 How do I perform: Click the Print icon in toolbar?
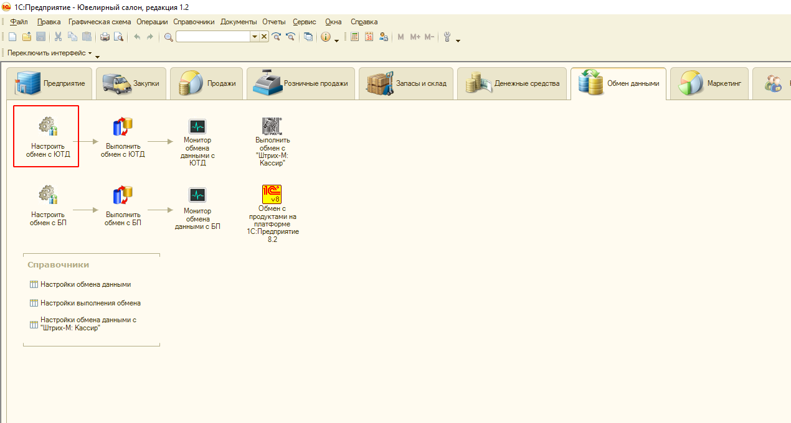(x=105, y=37)
